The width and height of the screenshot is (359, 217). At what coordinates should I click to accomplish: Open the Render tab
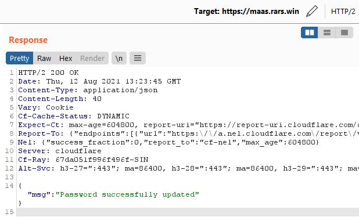(x=92, y=58)
